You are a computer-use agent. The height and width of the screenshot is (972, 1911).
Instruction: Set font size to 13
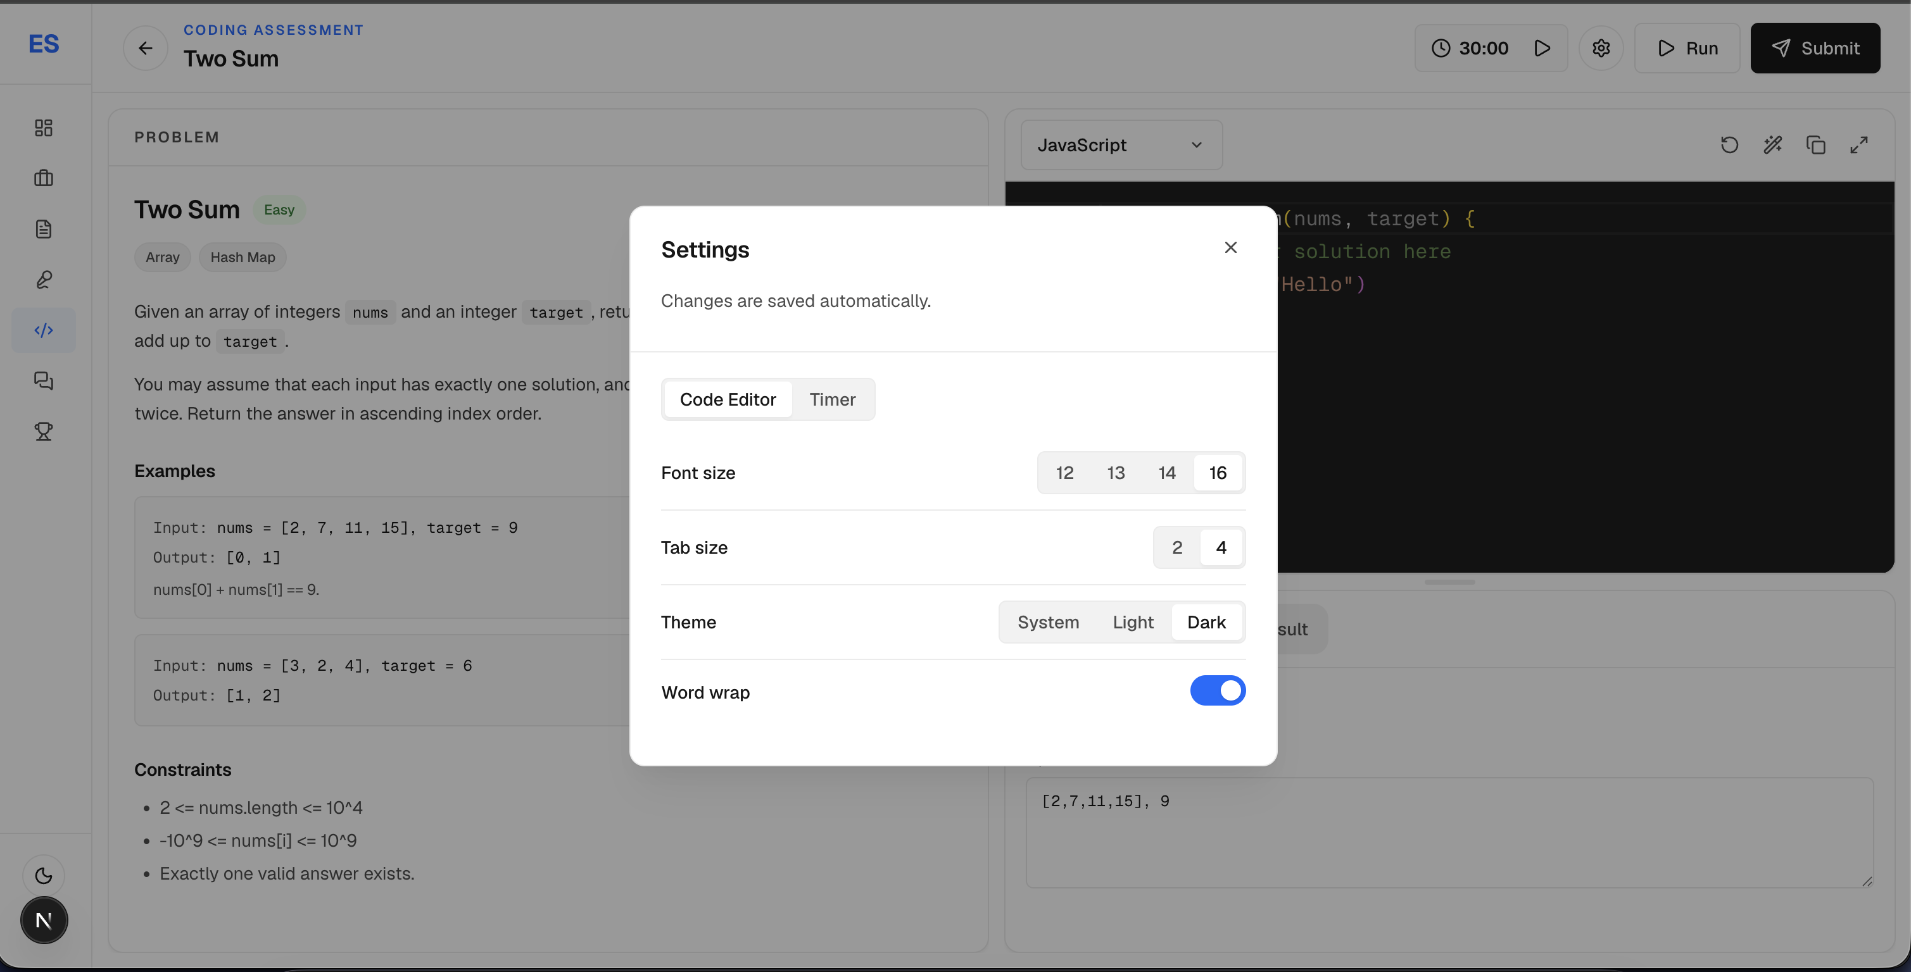click(1116, 473)
